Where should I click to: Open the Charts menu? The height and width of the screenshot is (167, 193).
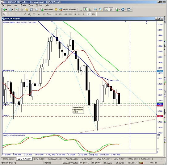pos(23,5)
